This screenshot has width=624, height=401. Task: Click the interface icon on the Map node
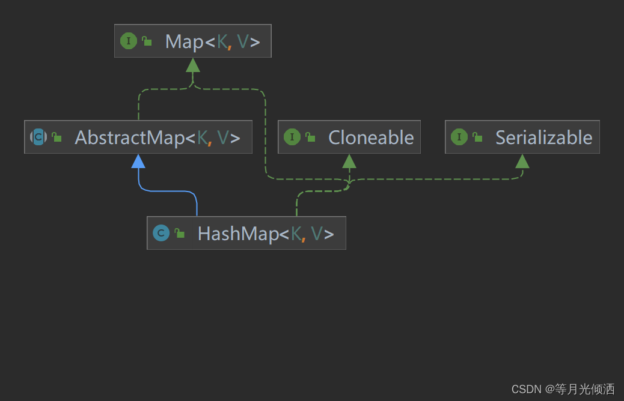(128, 41)
